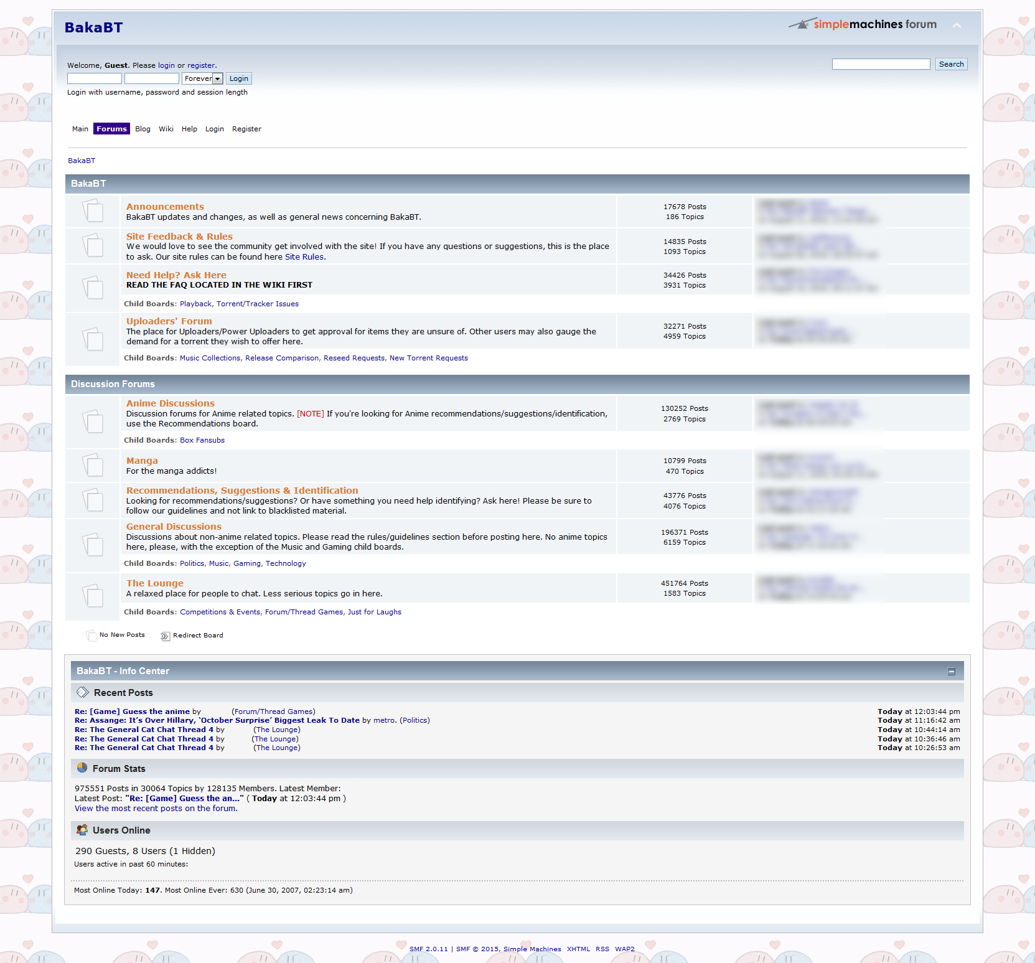Click the No New Posts legend icon
The height and width of the screenshot is (963, 1035).
tap(91, 635)
